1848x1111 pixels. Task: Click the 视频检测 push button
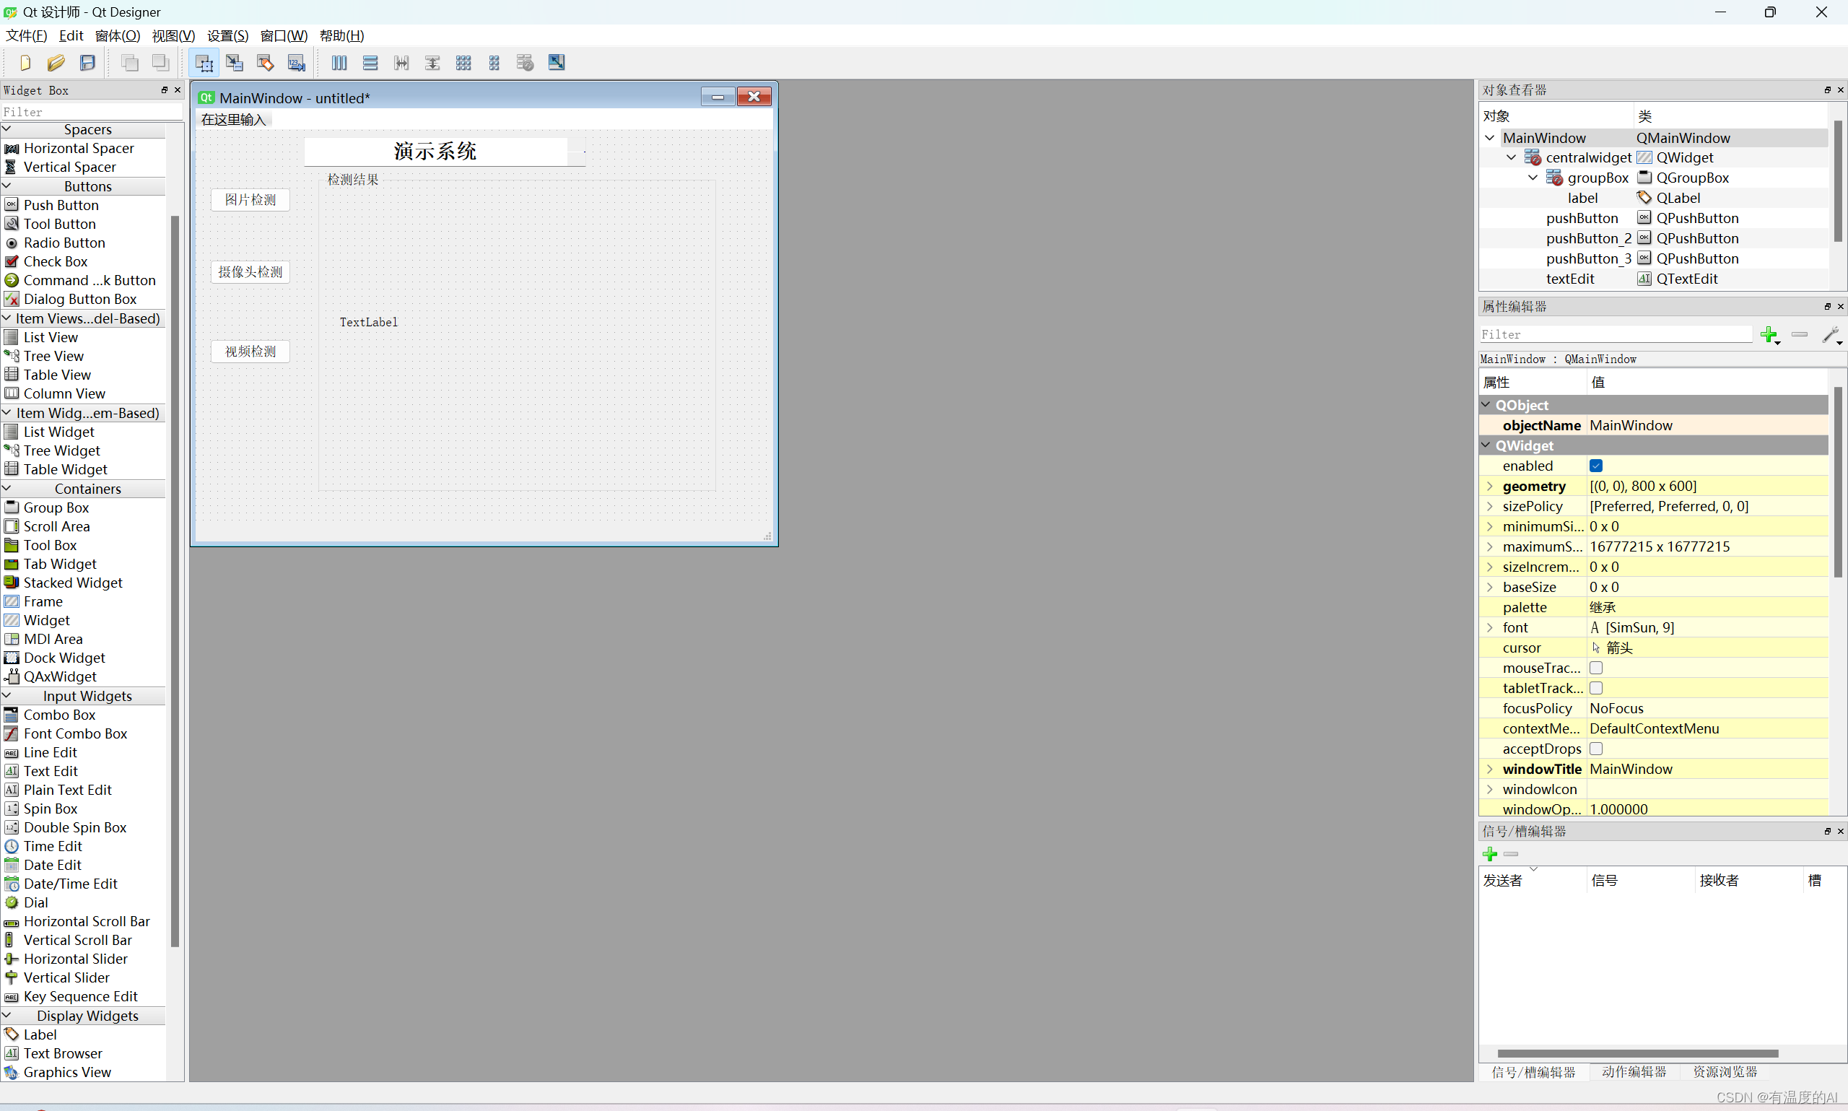click(x=250, y=351)
